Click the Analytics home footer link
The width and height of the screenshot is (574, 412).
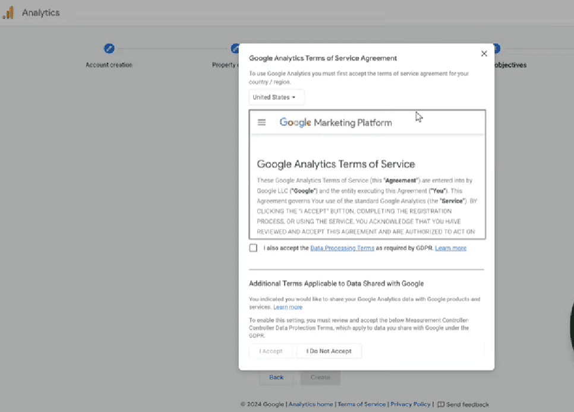[x=310, y=404]
